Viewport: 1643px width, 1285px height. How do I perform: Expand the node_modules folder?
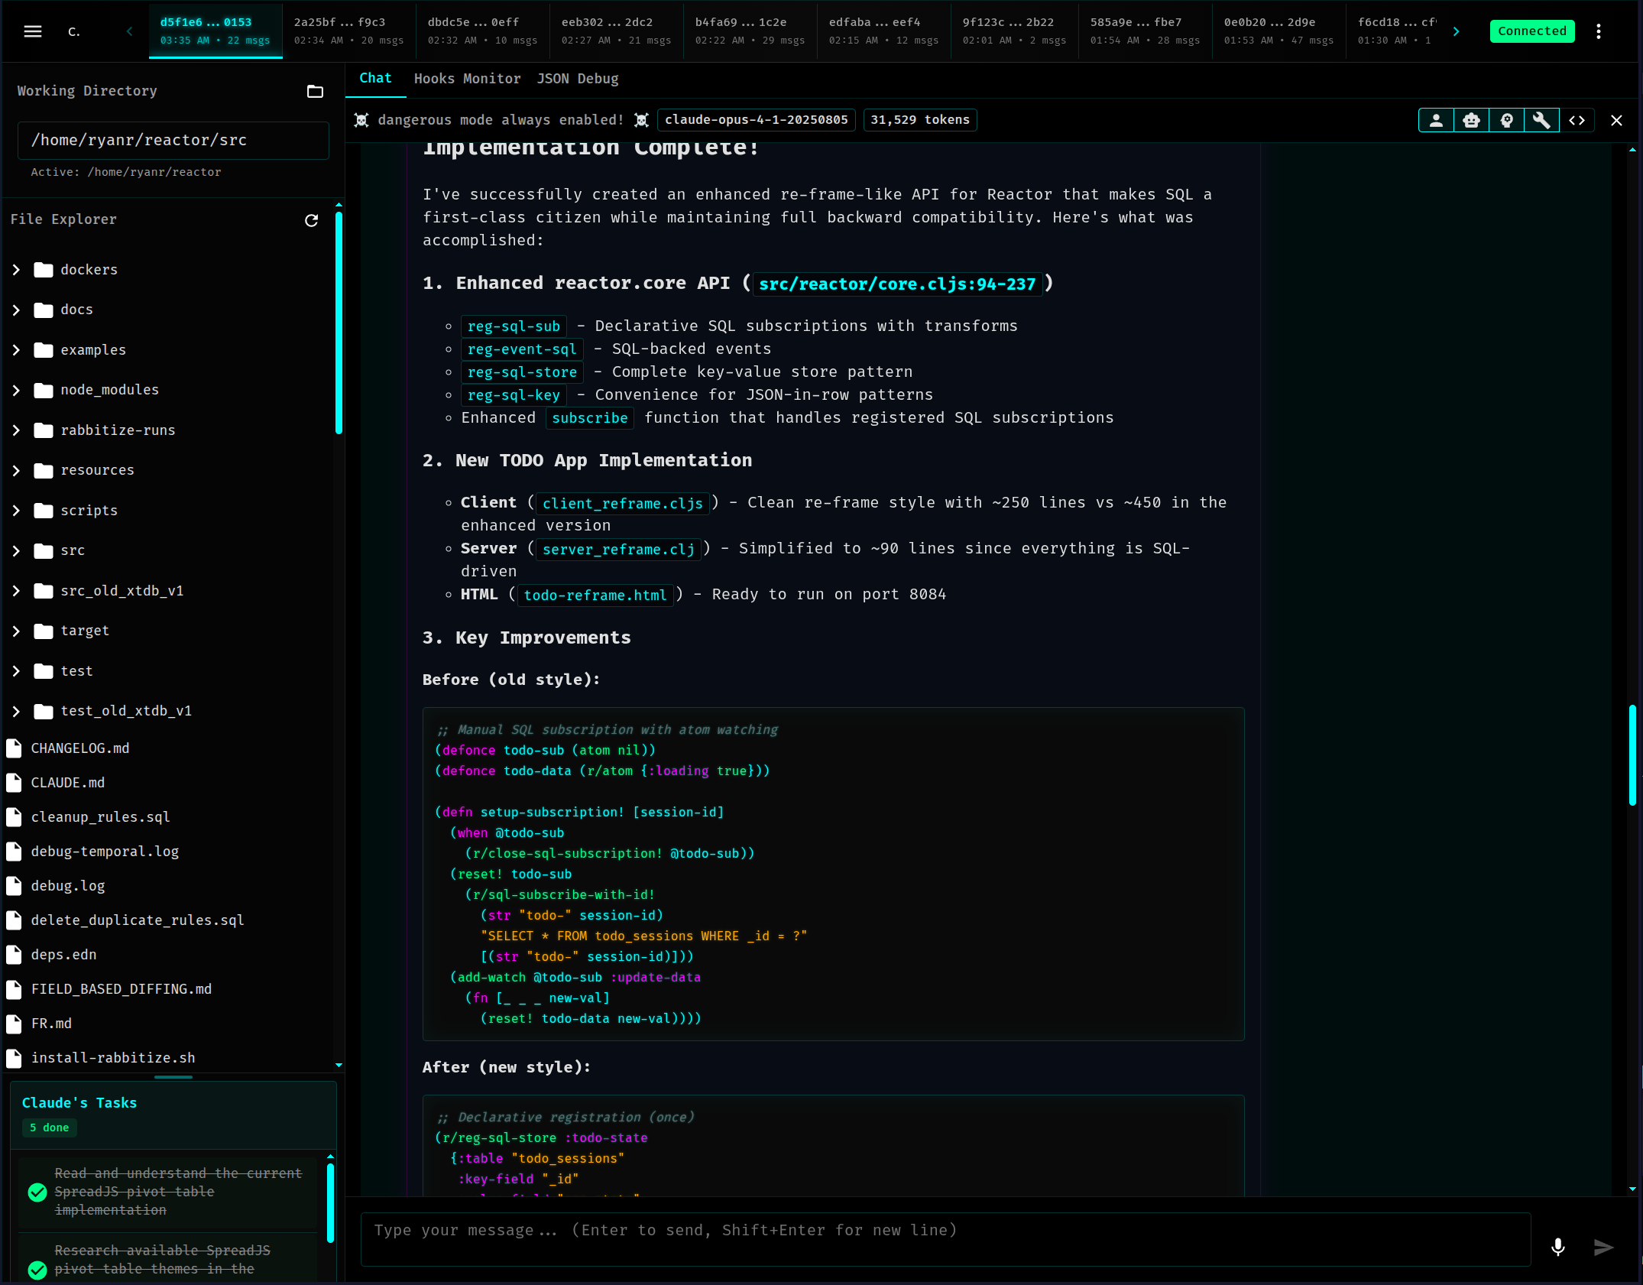pos(16,390)
